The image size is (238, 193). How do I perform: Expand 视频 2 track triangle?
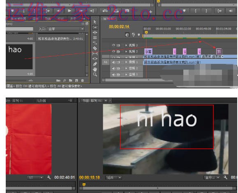point(126,52)
